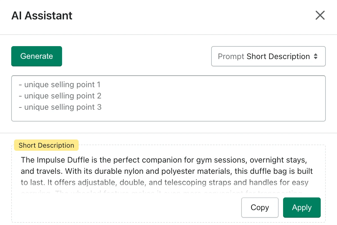
Task: Click the faded last line of description
Action: pos(161,193)
